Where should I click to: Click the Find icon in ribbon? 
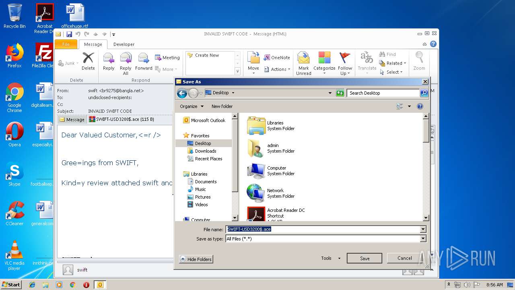point(387,54)
